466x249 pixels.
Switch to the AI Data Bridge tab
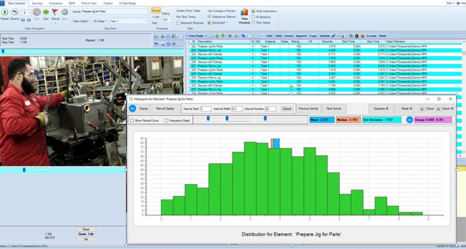[127, 3]
